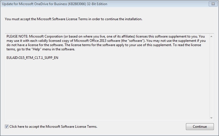Click the words 'Microsoft Office 2013 software'
The width and height of the screenshot is (219, 136).
tap(96, 41)
